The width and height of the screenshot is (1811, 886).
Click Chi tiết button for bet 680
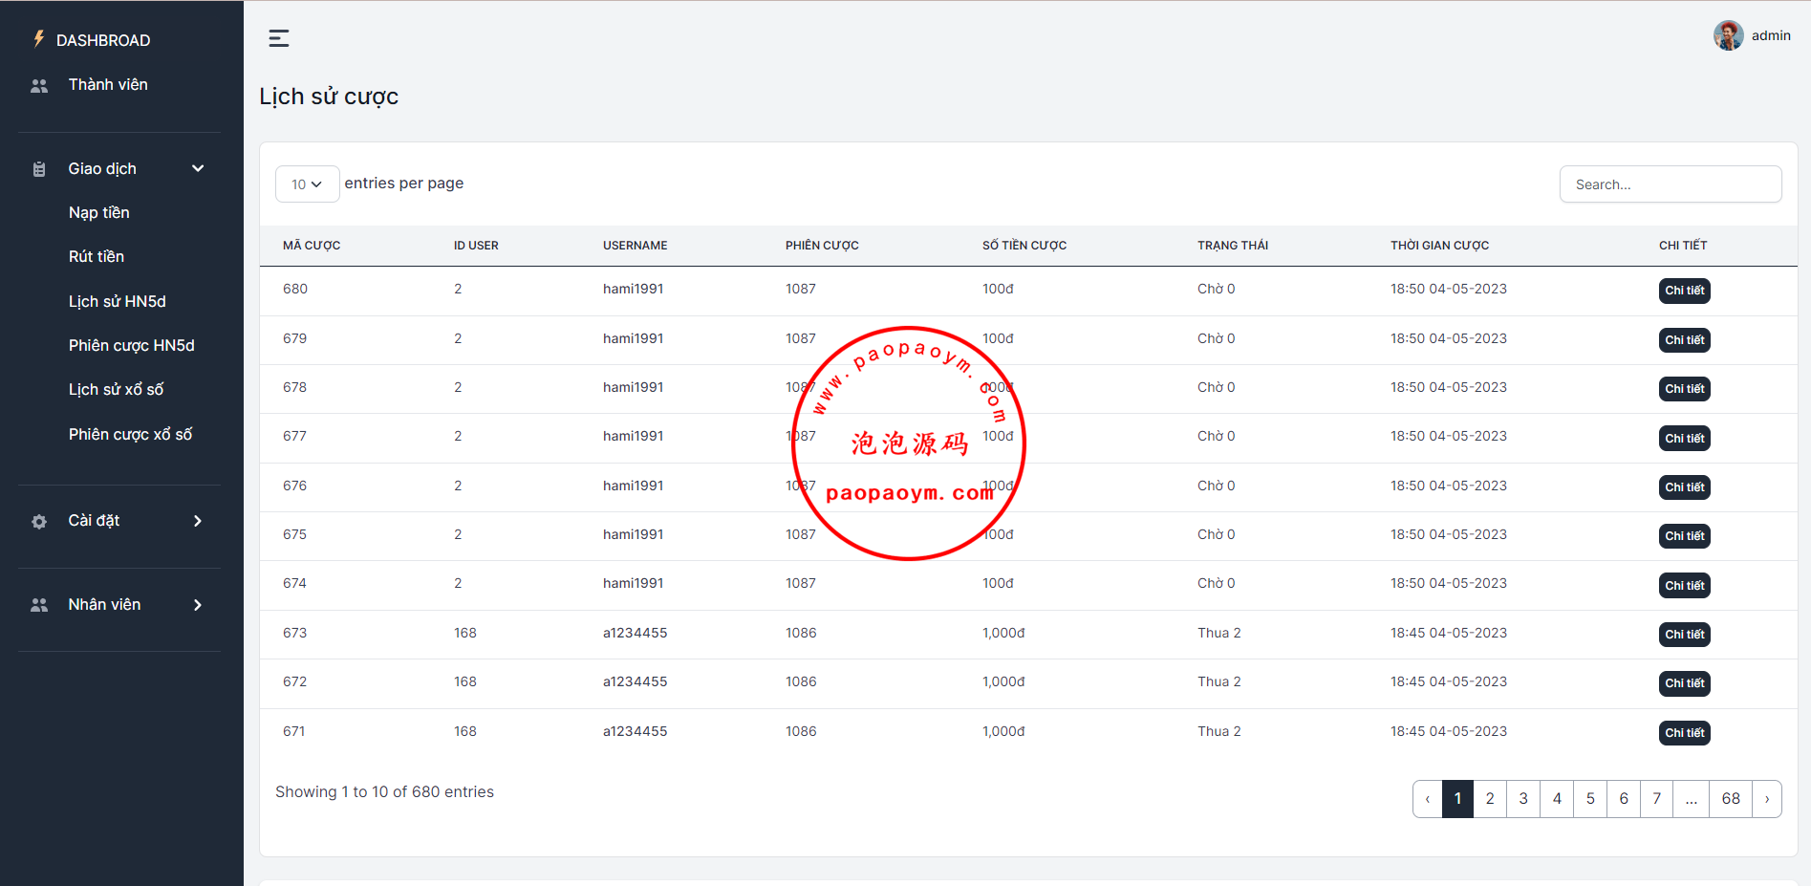1684,291
